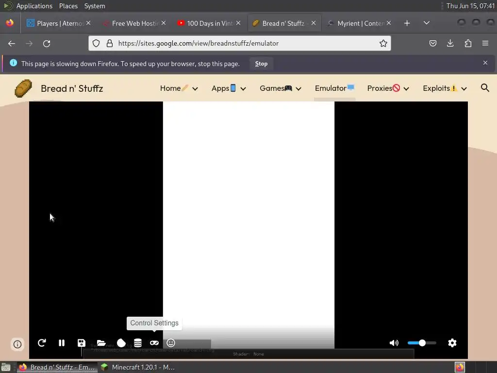
Task: Expand the Home dropdown chevron
Action: click(195, 89)
